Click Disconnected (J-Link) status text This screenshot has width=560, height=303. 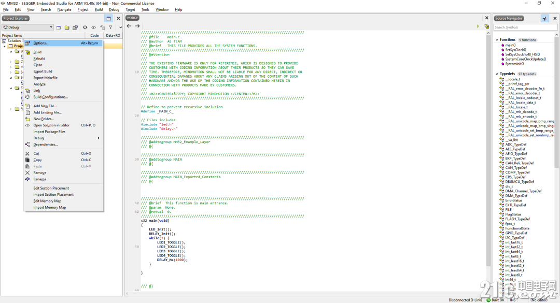(x=464, y=300)
